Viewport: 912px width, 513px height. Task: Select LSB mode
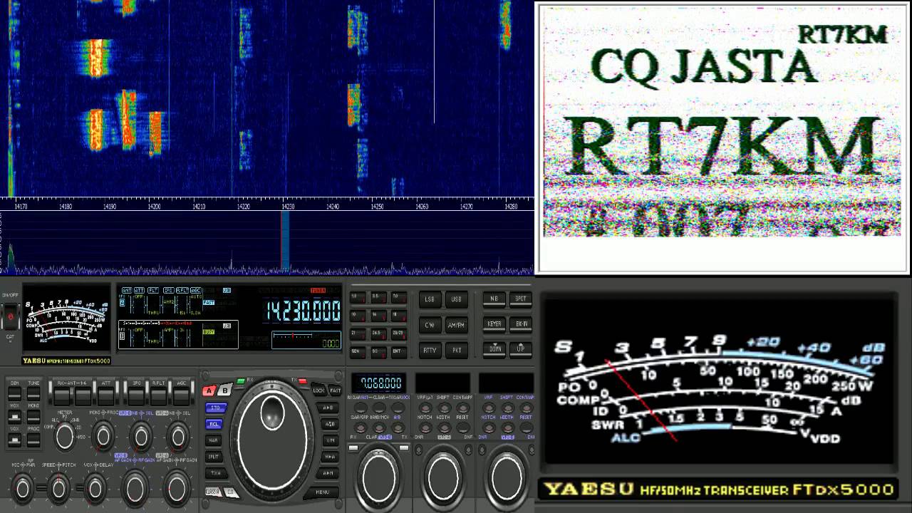pos(430,299)
